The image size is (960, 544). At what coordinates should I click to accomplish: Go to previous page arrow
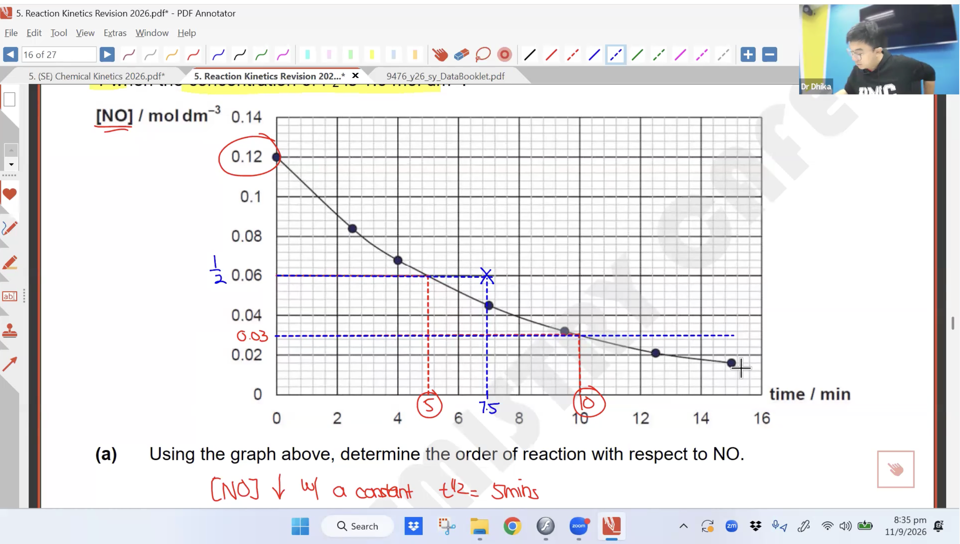point(11,55)
